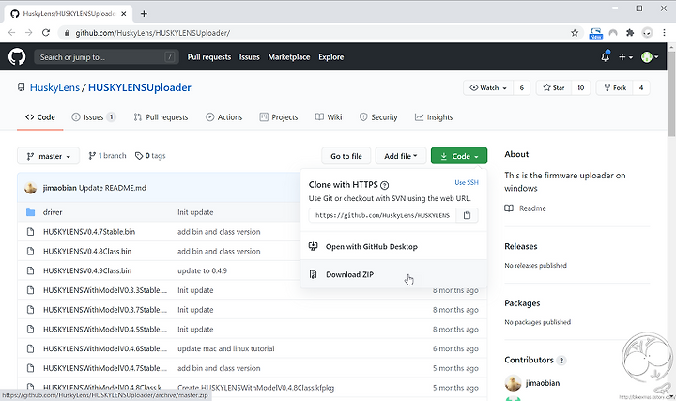Click the driver folder icon
Viewport: 676px width, 401px height.
click(x=30, y=212)
